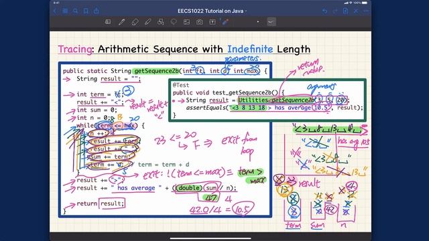This screenshot has height=241, width=429.
Task: Select the Pen tool
Action: coord(122,22)
